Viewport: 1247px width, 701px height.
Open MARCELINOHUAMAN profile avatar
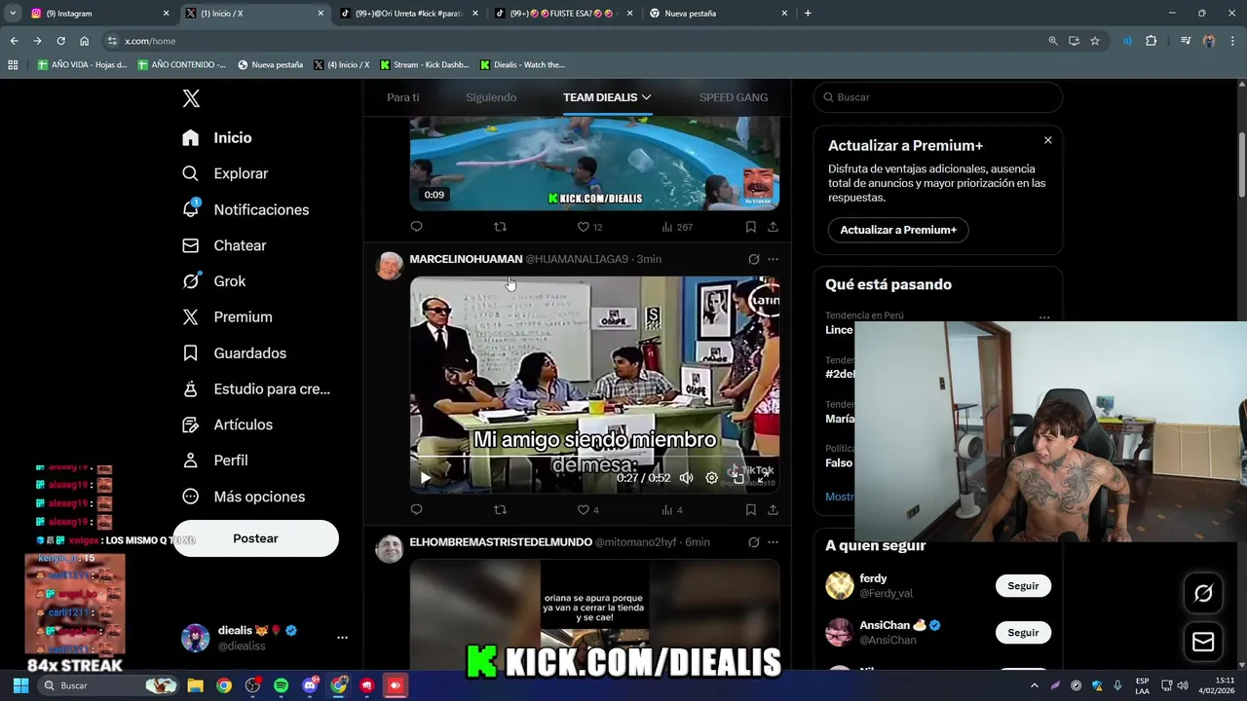390,266
